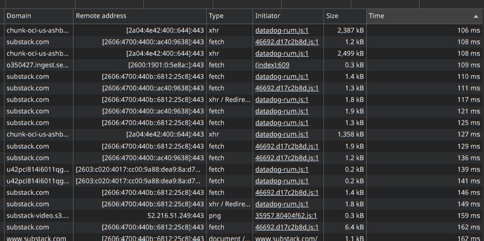Open the 35957.80404f62.js:1 initiator link

click(286, 216)
